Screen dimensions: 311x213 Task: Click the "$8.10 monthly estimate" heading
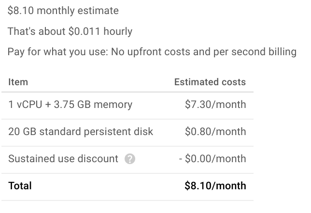(63, 11)
